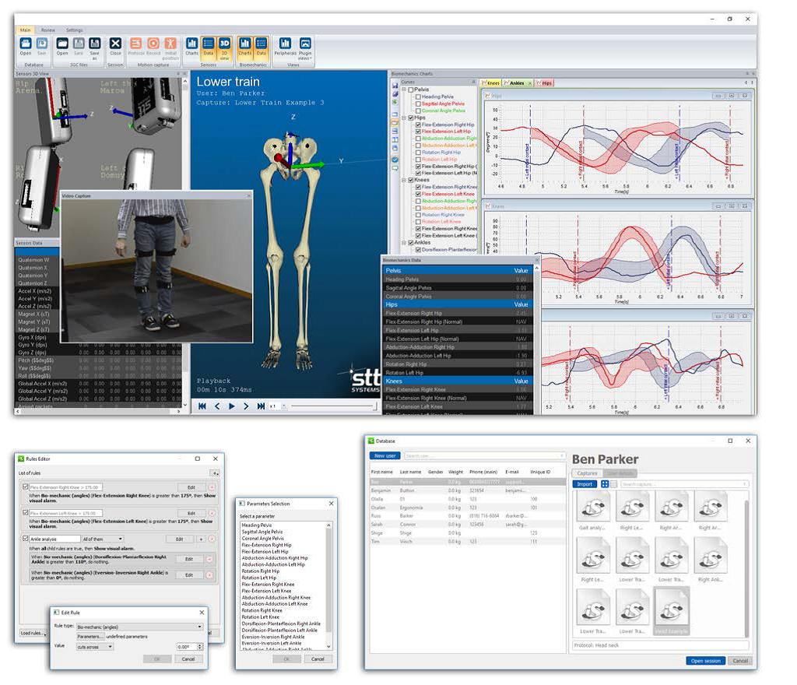Select the Knees chart tab

[492, 83]
